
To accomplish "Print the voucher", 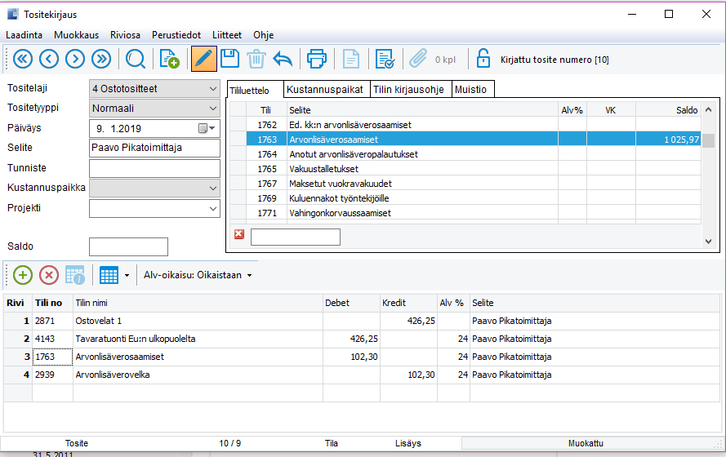I will point(316,59).
